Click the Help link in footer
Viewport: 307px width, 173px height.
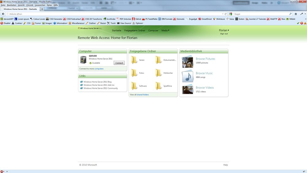pyautogui.click(x=226, y=165)
